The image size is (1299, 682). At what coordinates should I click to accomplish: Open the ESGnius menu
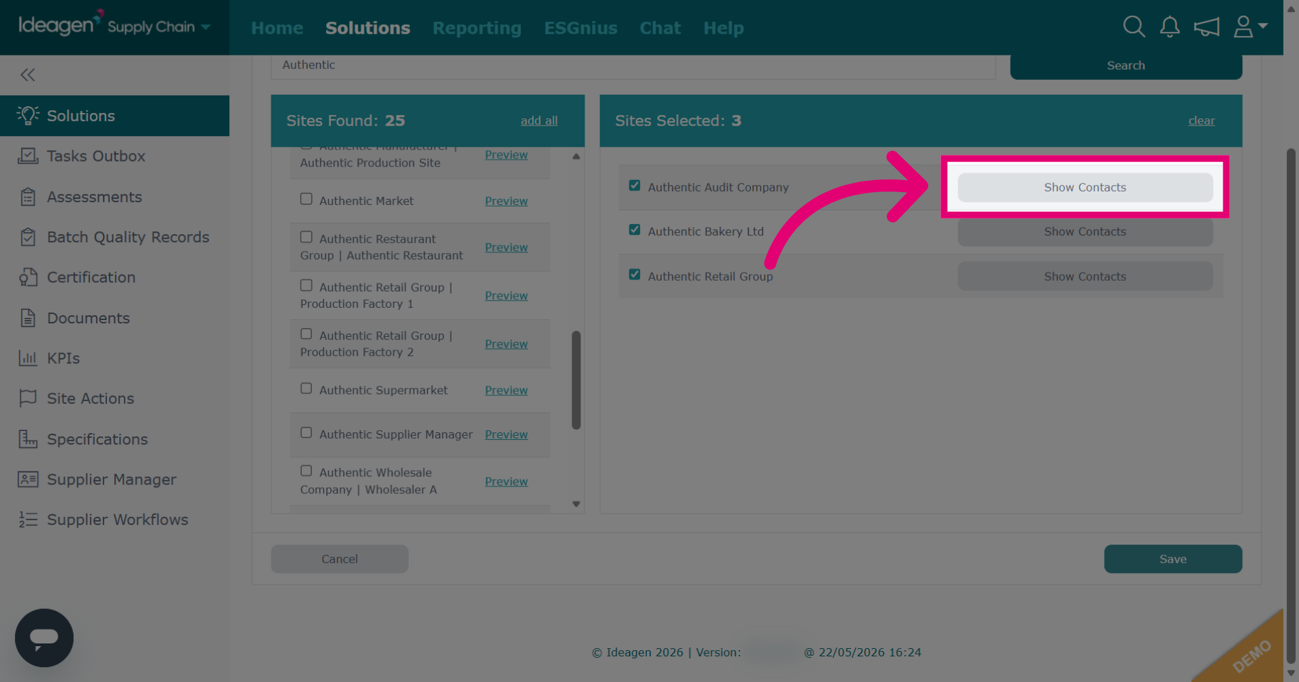(581, 28)
